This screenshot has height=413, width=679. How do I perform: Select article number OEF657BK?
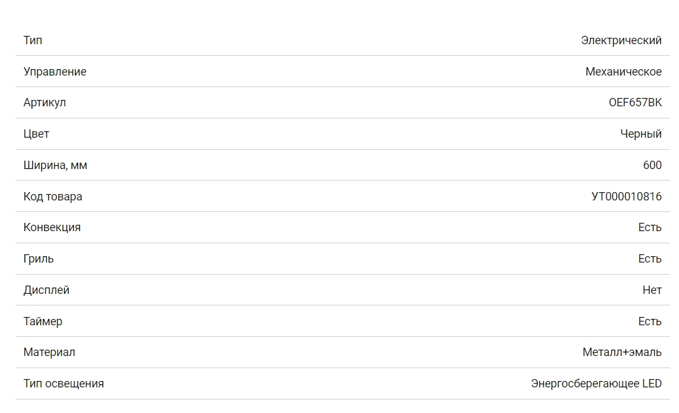tap(635, 102)
